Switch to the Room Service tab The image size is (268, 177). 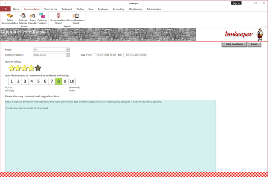51,9
